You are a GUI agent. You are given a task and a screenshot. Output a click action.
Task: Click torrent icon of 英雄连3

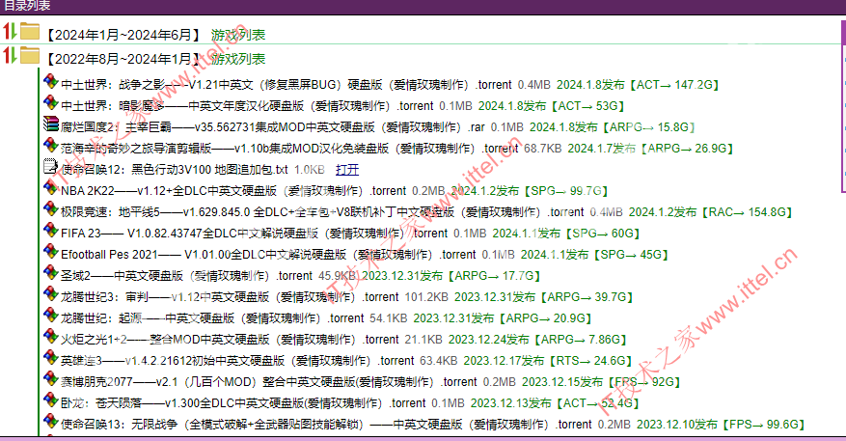coord(51,357)
